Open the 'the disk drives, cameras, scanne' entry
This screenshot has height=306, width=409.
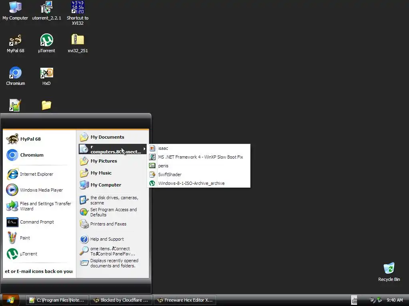113,200
